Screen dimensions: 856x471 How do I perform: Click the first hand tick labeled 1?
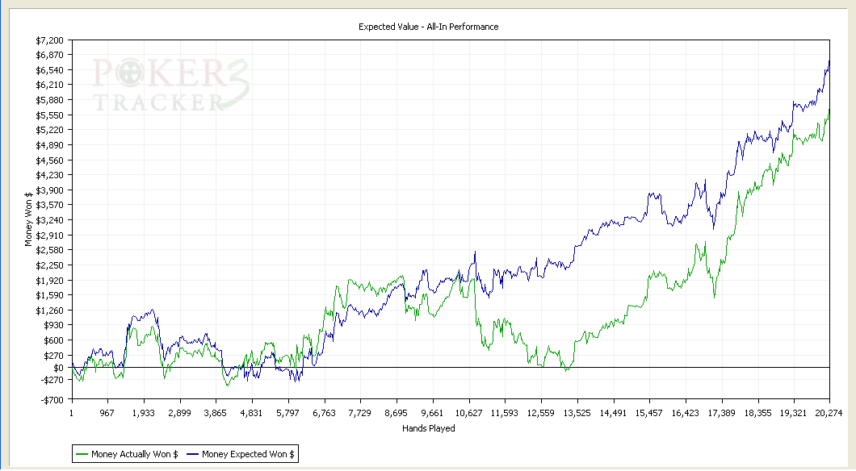click(72, 412)
